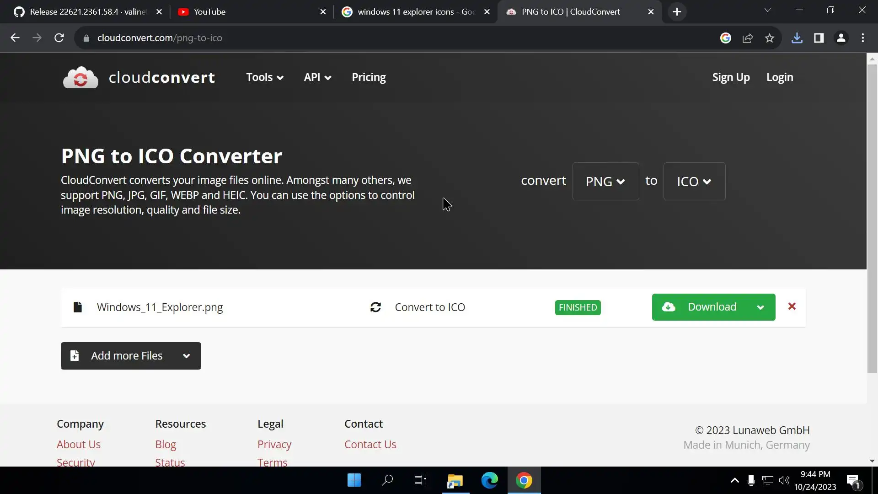The height and width of the screenshot is (494, 878).
Task: Open the Tools menu in the header
Action: [x=265, y=77]
